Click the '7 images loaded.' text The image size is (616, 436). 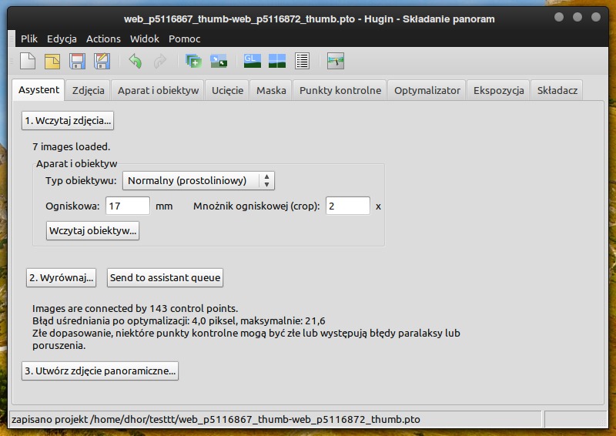pyautogui.click(x=71, y=146)
